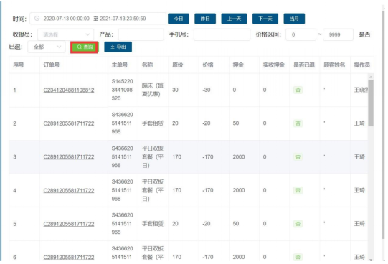Open order link in row 5
Viewport: 388px width, 264px height.
click(x=69, y=224)
